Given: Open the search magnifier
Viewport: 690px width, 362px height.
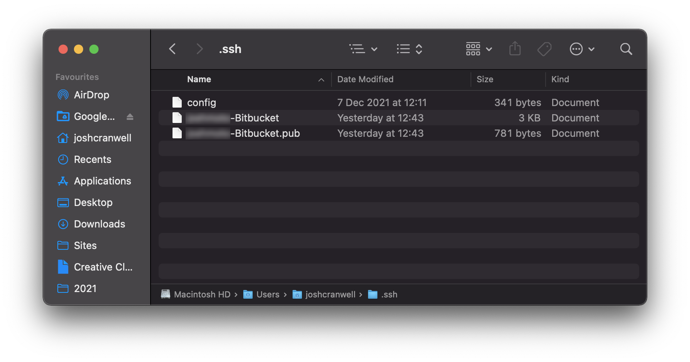Looking at the screenshot, I should pyautogui.click(x=626, y=49).
